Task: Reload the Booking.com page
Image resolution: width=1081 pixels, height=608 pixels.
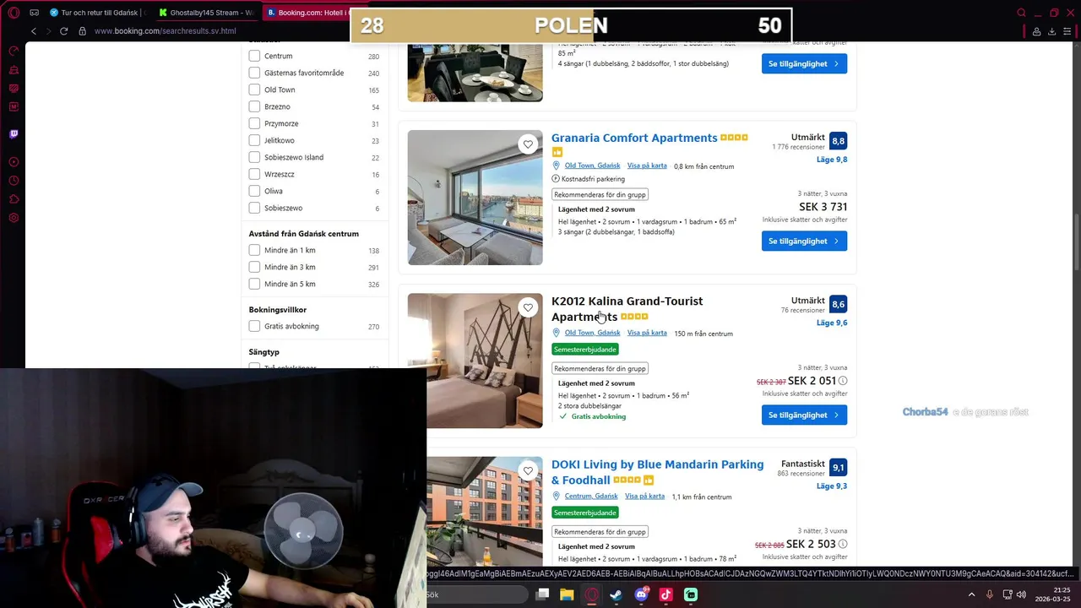Action: coord(63,31)
